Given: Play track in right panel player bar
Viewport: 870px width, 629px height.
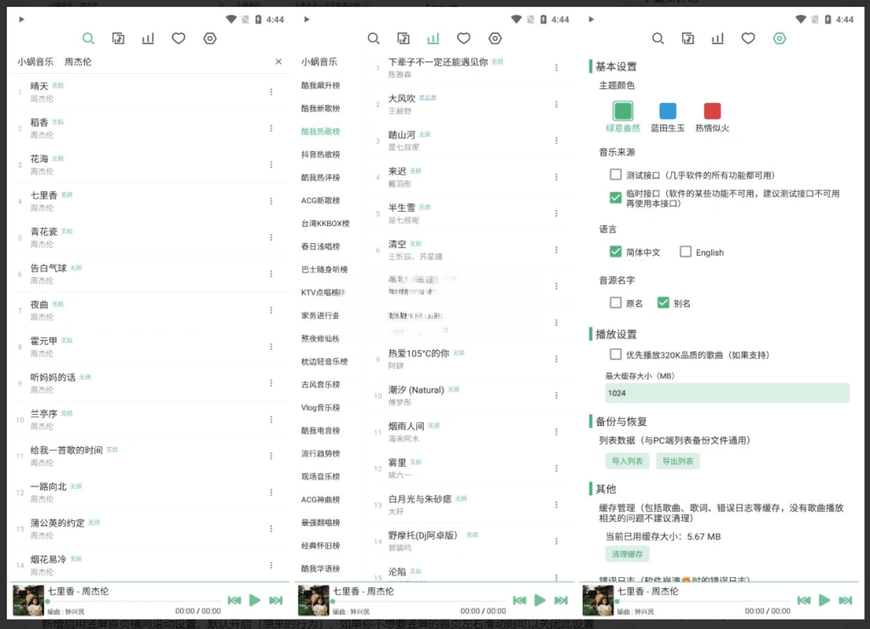Looking at the screenshot, I should [x=824, y=600].
